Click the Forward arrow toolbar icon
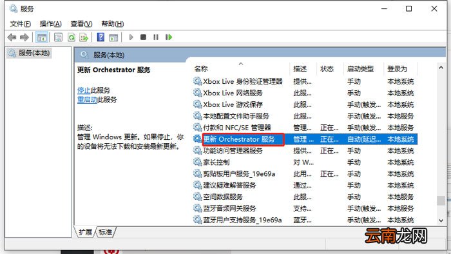The image size is (451, 254). tap(24, 37)
